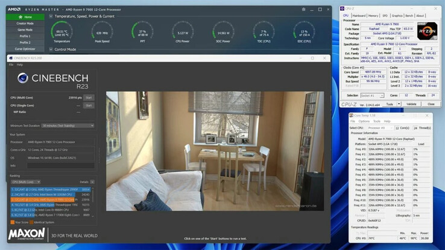Screen dimensions: 445x250
Task: Click the Cinebench R23 logo sphere
Action: tap(23, 78)
